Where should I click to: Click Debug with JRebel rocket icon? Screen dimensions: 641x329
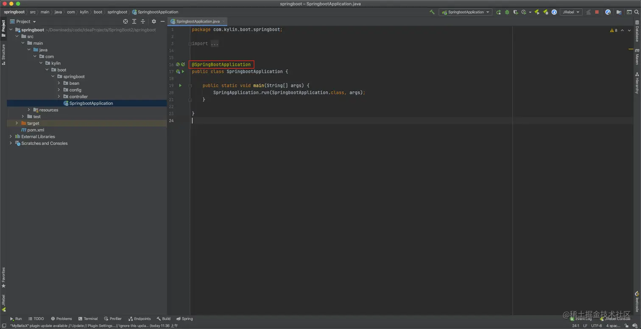[546, 12]
